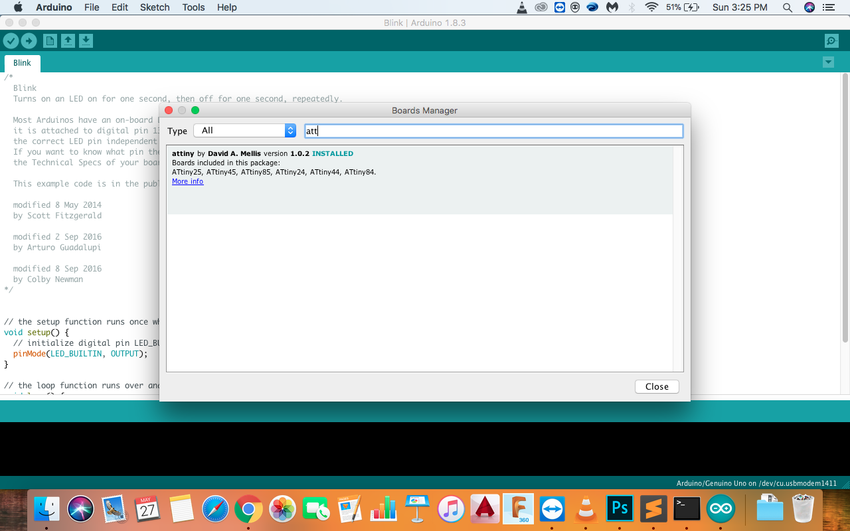Image resolution: width=850 pixels, height=531 pixels.
Task: Open the Tools menu
Action: pos(193,7)
